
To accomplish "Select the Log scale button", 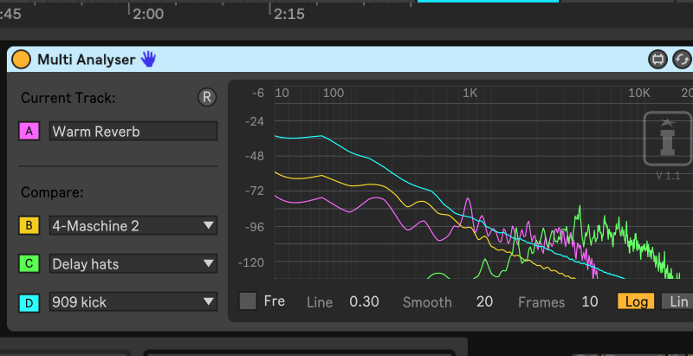I will pyautogui.click(x=636, y=301).
